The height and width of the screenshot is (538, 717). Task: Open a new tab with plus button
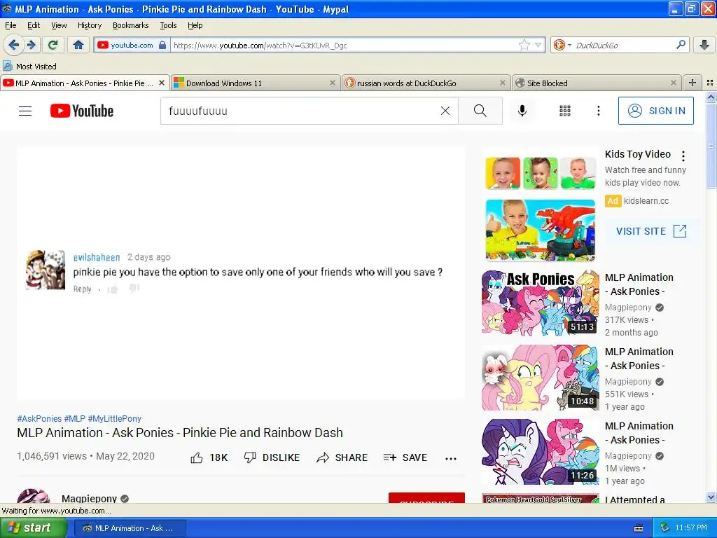pyautogui.click(x=692, y=83)
